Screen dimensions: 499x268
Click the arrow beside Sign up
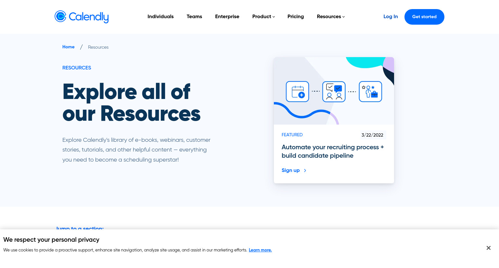pyautogui.click(x=305, y=170)
